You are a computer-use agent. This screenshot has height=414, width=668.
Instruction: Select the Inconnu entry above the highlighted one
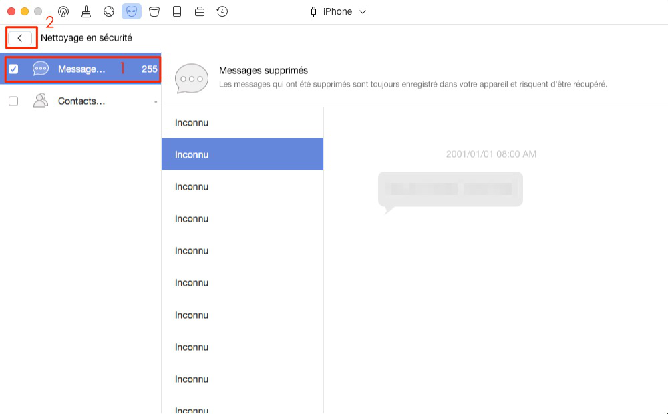pos(242,122)
